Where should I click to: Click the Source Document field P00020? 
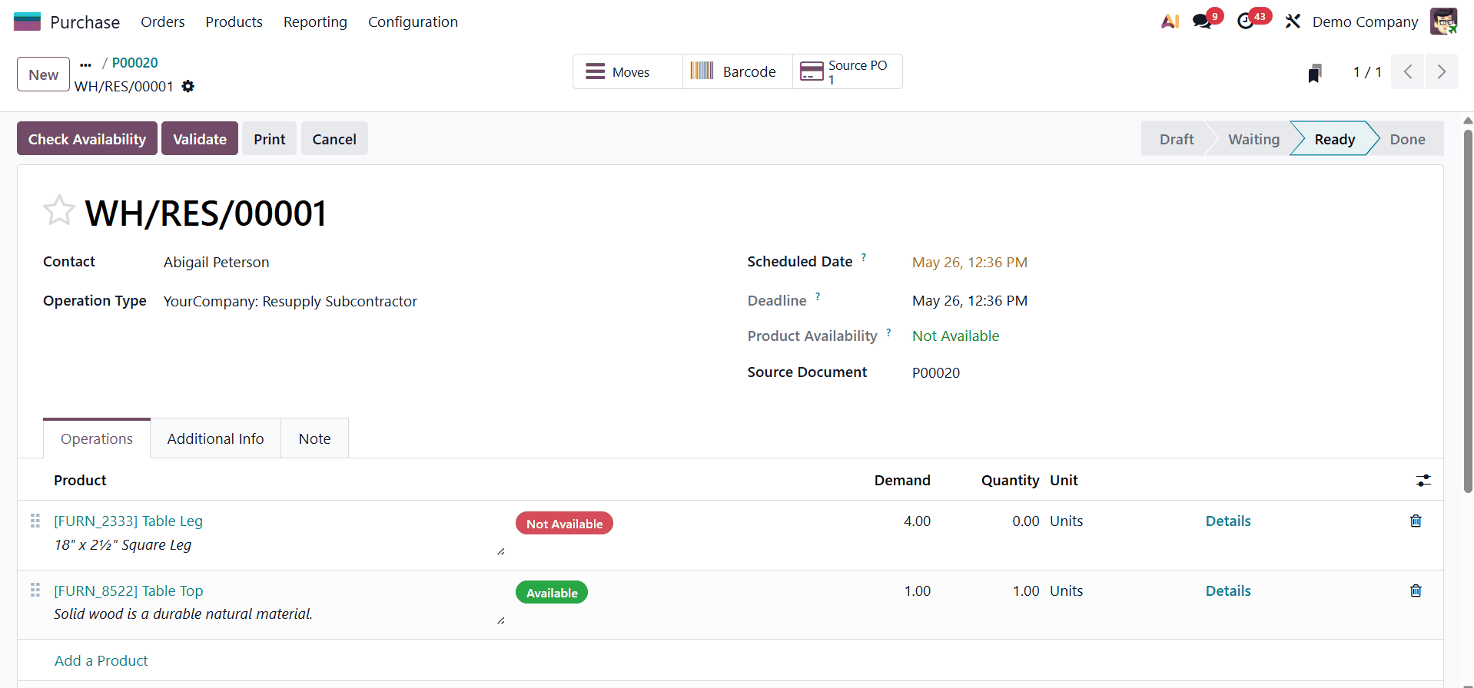coord(936,372)
